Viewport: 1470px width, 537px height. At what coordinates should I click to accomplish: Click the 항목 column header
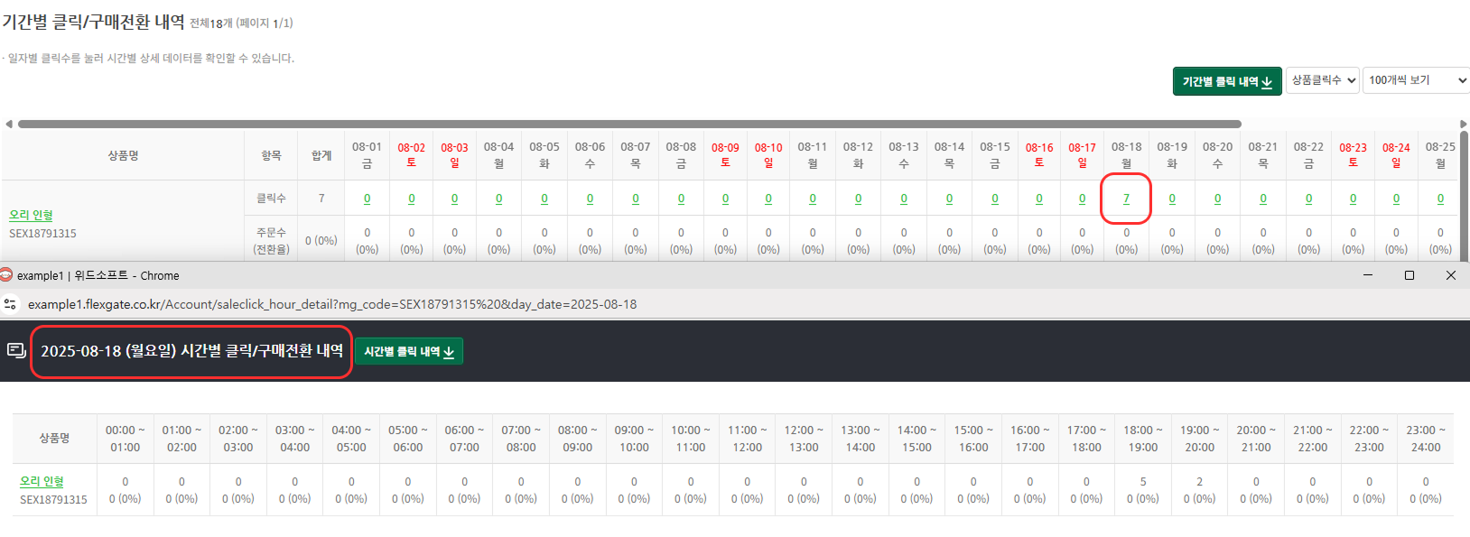(272, 155)
